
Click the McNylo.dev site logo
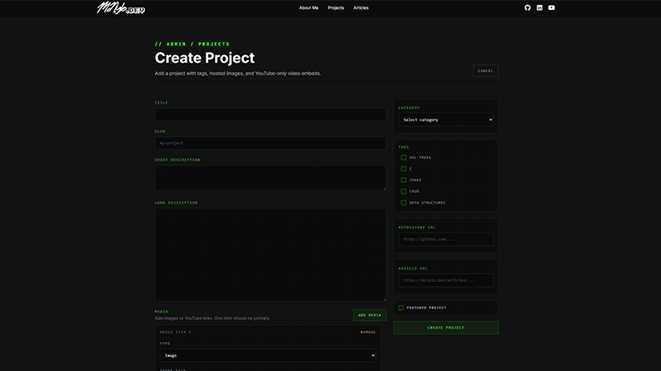121,8
